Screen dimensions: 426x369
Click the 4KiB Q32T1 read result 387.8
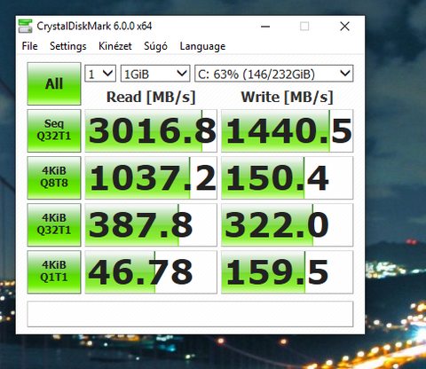point(151,224)
